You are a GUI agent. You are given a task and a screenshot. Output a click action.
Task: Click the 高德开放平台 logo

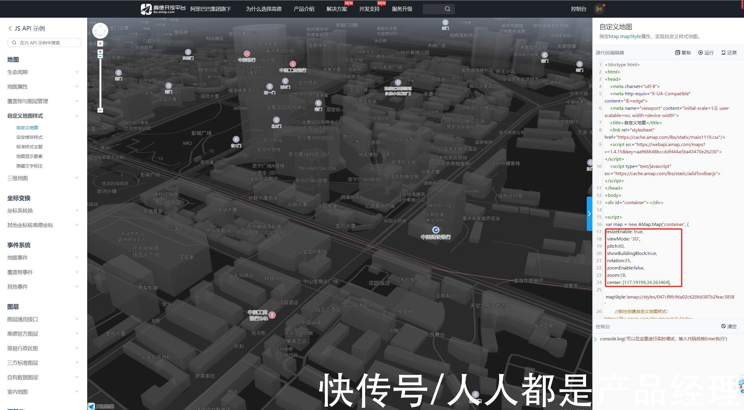[x=163, y=9]
